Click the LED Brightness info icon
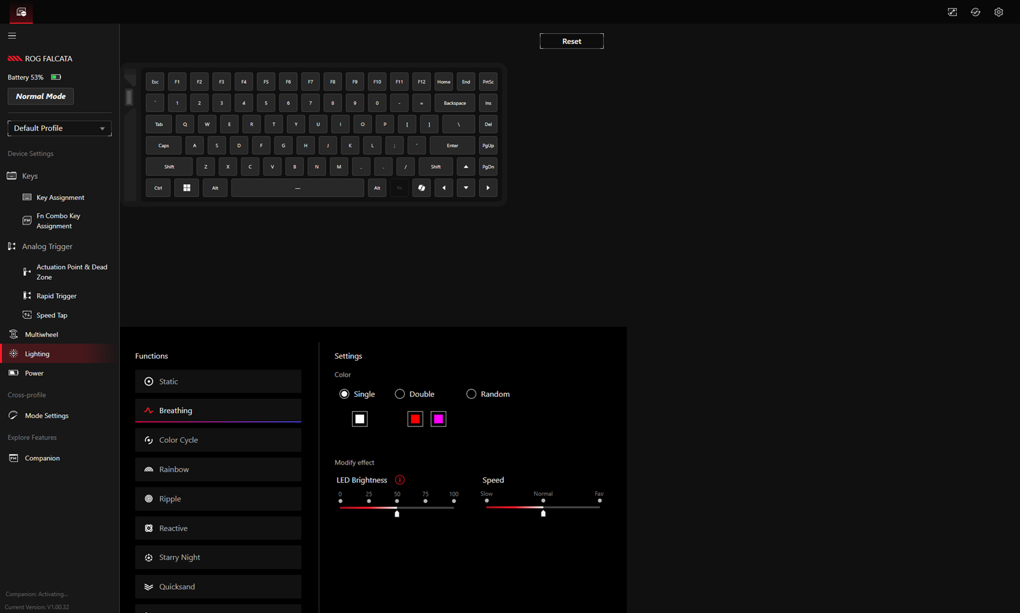 click(400, 480)
